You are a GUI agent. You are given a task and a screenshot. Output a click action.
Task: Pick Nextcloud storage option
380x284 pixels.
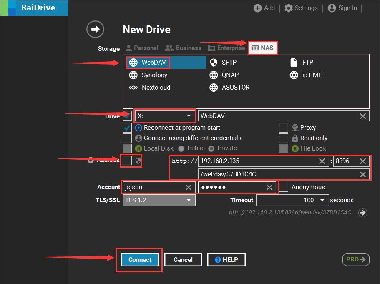(149, 88)
